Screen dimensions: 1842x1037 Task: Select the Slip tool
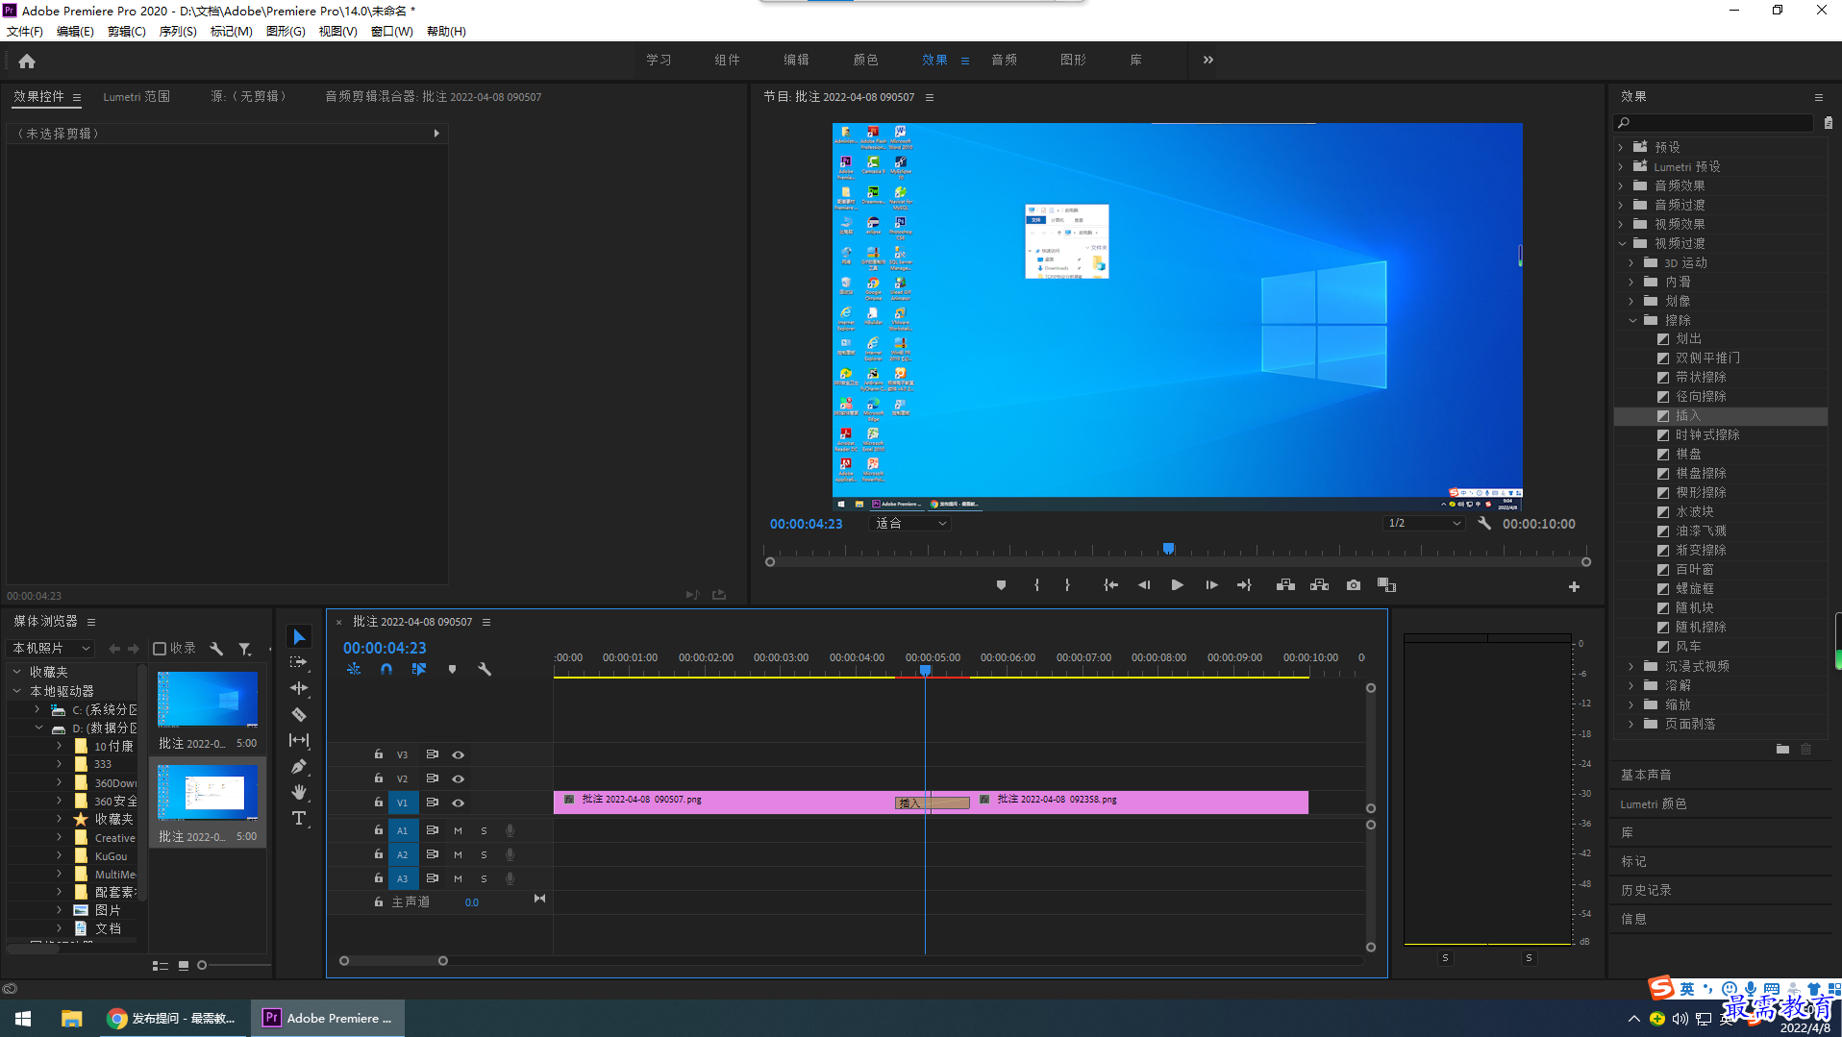pos(299,740)
